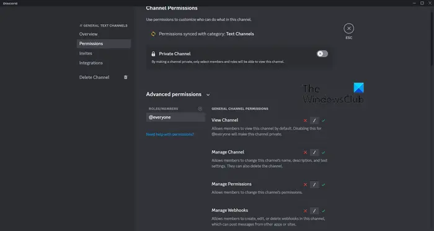Maximize the Discord window
Viewport: 434px width, 231px height.
pyautogui.click(x=422, y=3)
